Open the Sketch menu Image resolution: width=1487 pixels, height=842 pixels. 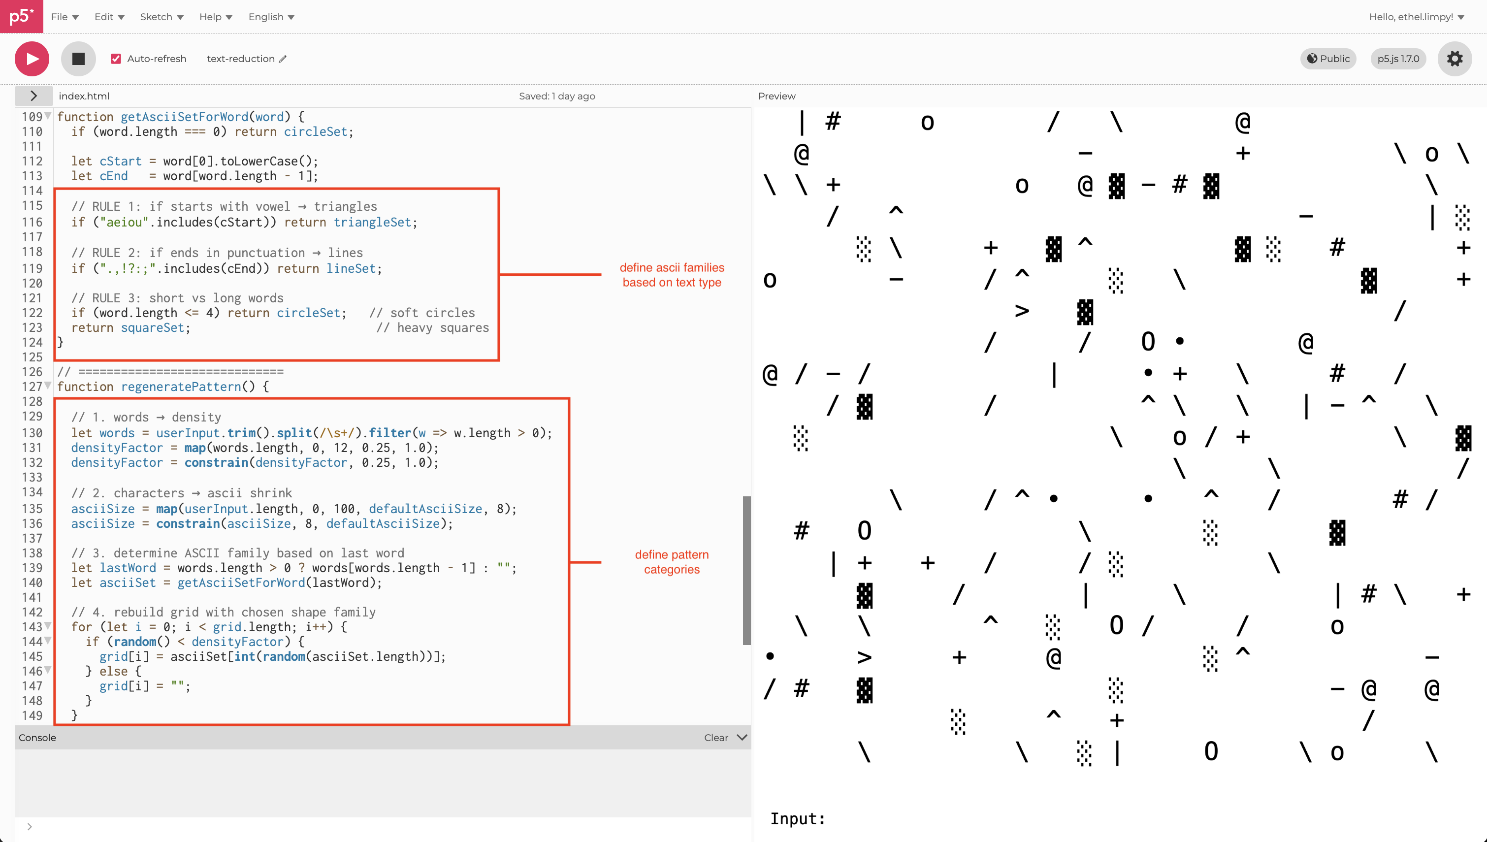162,17
